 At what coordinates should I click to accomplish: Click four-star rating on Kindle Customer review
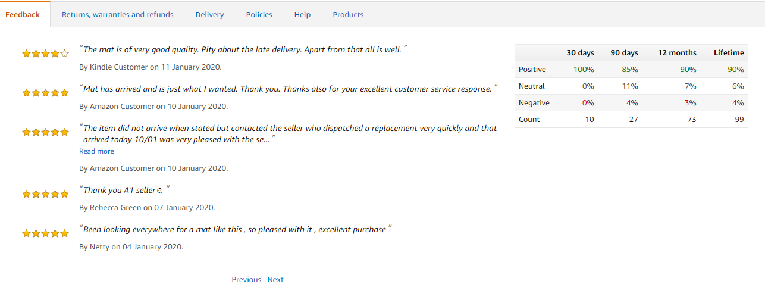[46, 54]
